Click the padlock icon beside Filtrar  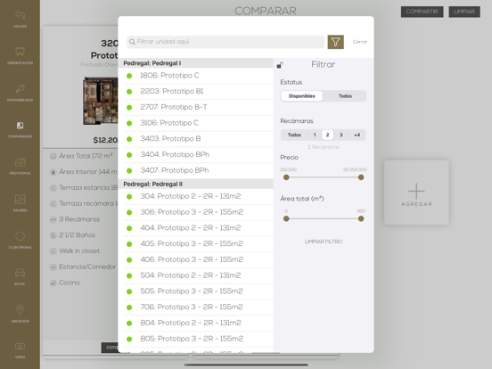(x=280, y=65)
